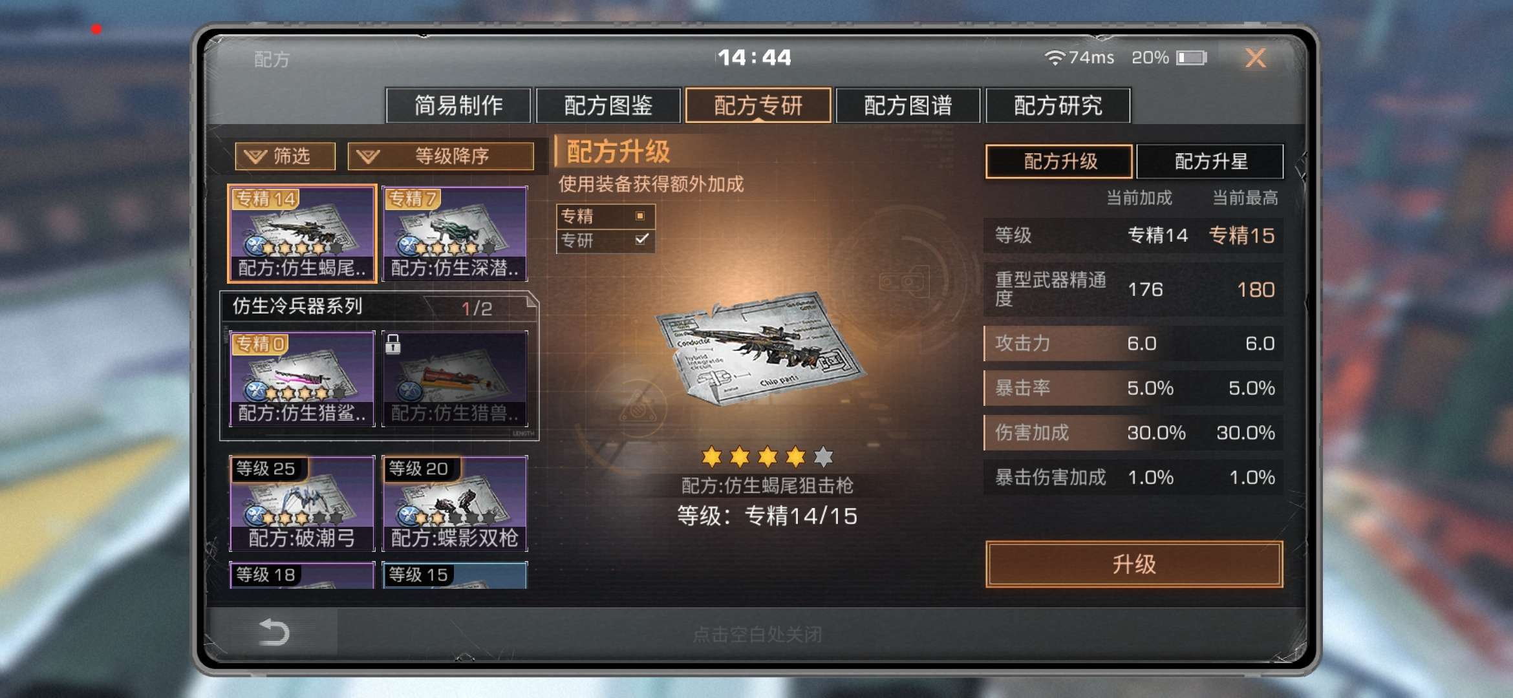Click the back arrow icon at bottom left

coord(274,632)
